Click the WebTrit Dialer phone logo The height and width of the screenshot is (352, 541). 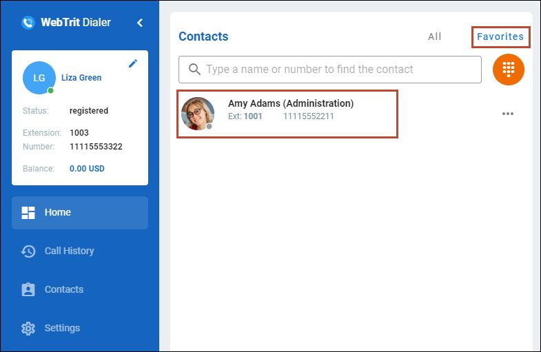[x=28, y=23]
